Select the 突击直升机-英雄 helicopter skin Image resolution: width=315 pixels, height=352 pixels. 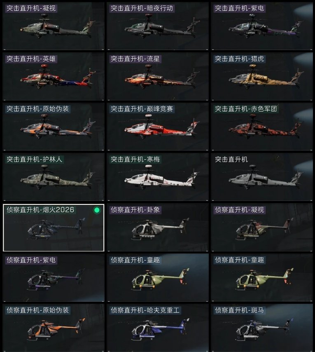click(54, 76)
